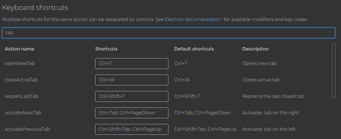The height and width of the screenshot is (139, 341).
Task: Select the activateNextTab action name
Action: click(x=23, y=113)
